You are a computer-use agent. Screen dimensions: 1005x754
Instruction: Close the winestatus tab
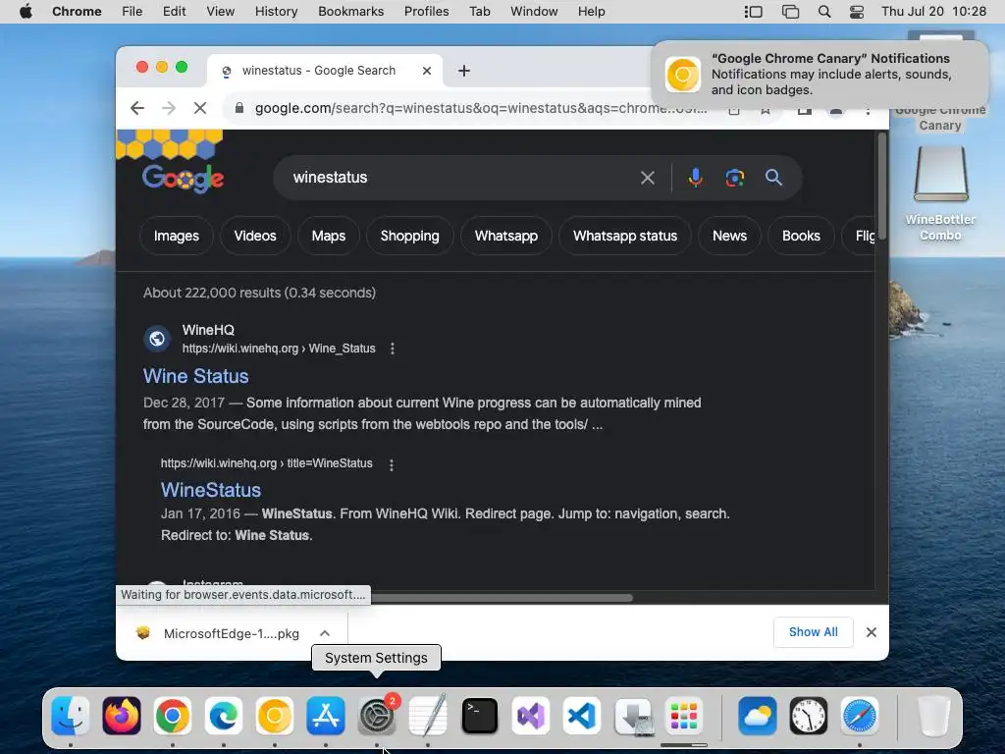click(427, 71)
